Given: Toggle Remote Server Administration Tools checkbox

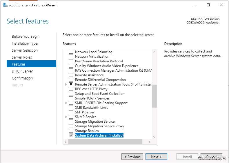Looking at the screenshot, I should (71, 84).
